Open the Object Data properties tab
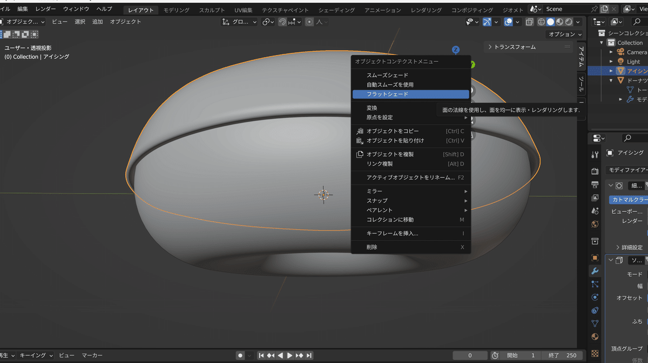The image size is (648, 363). tap(595, 324)
